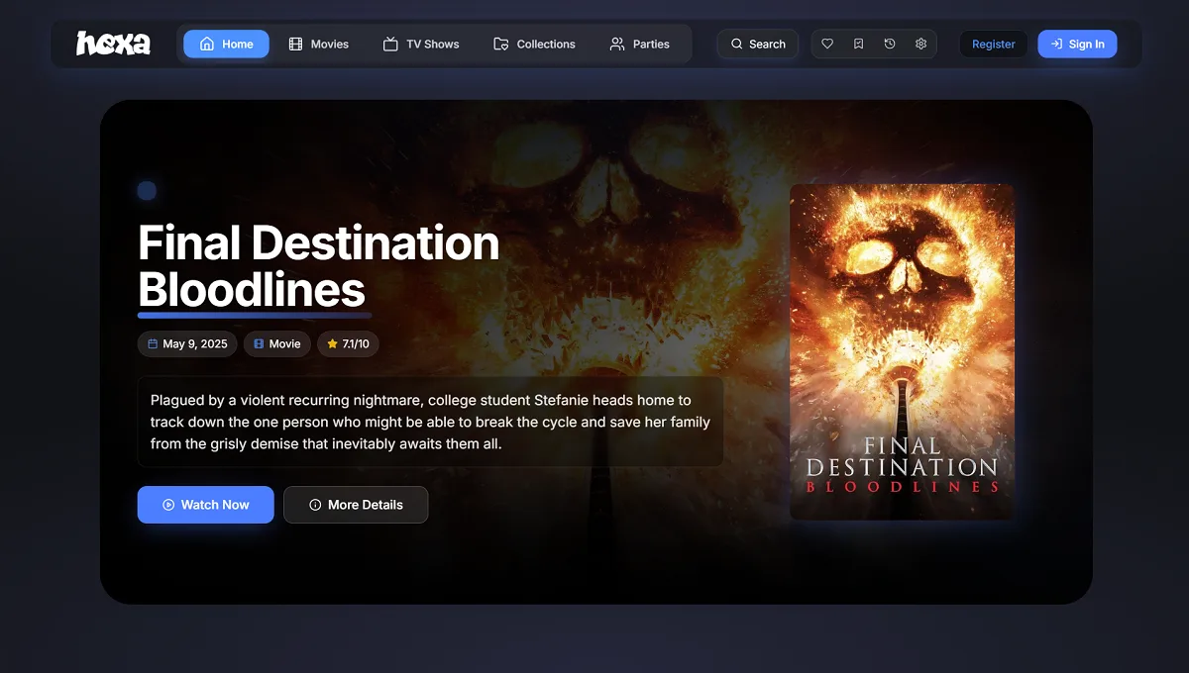Screen dimensions: 1189x673
Task: Click the Movie type chip
Action: [x=276, y=343]
